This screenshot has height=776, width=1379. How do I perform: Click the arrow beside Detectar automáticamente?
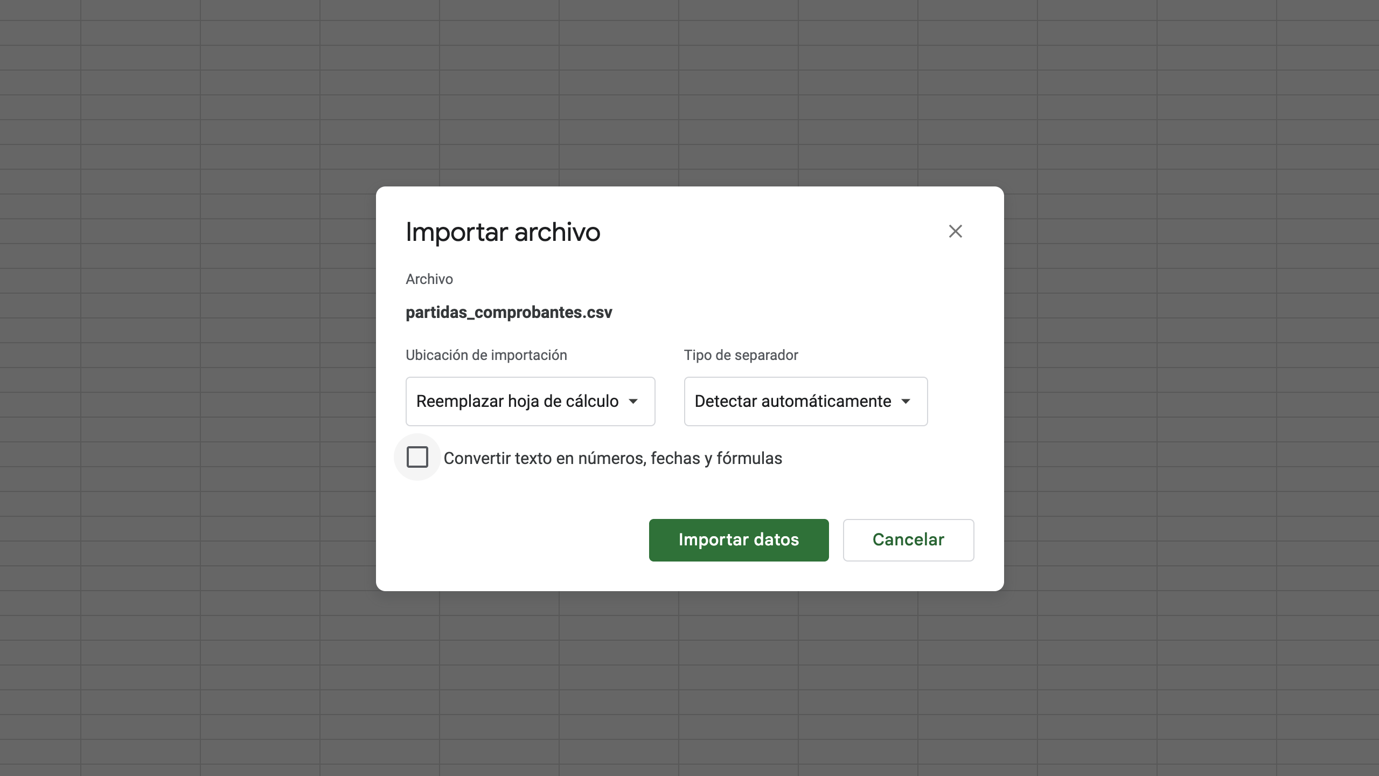coord(906,401)
